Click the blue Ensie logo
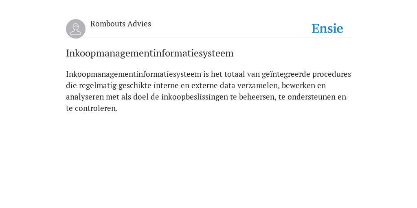This screenshot has width=417, height=208. 327,28
